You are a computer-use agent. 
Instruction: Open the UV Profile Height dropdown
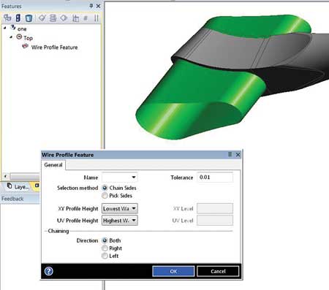tap(120, 221)
